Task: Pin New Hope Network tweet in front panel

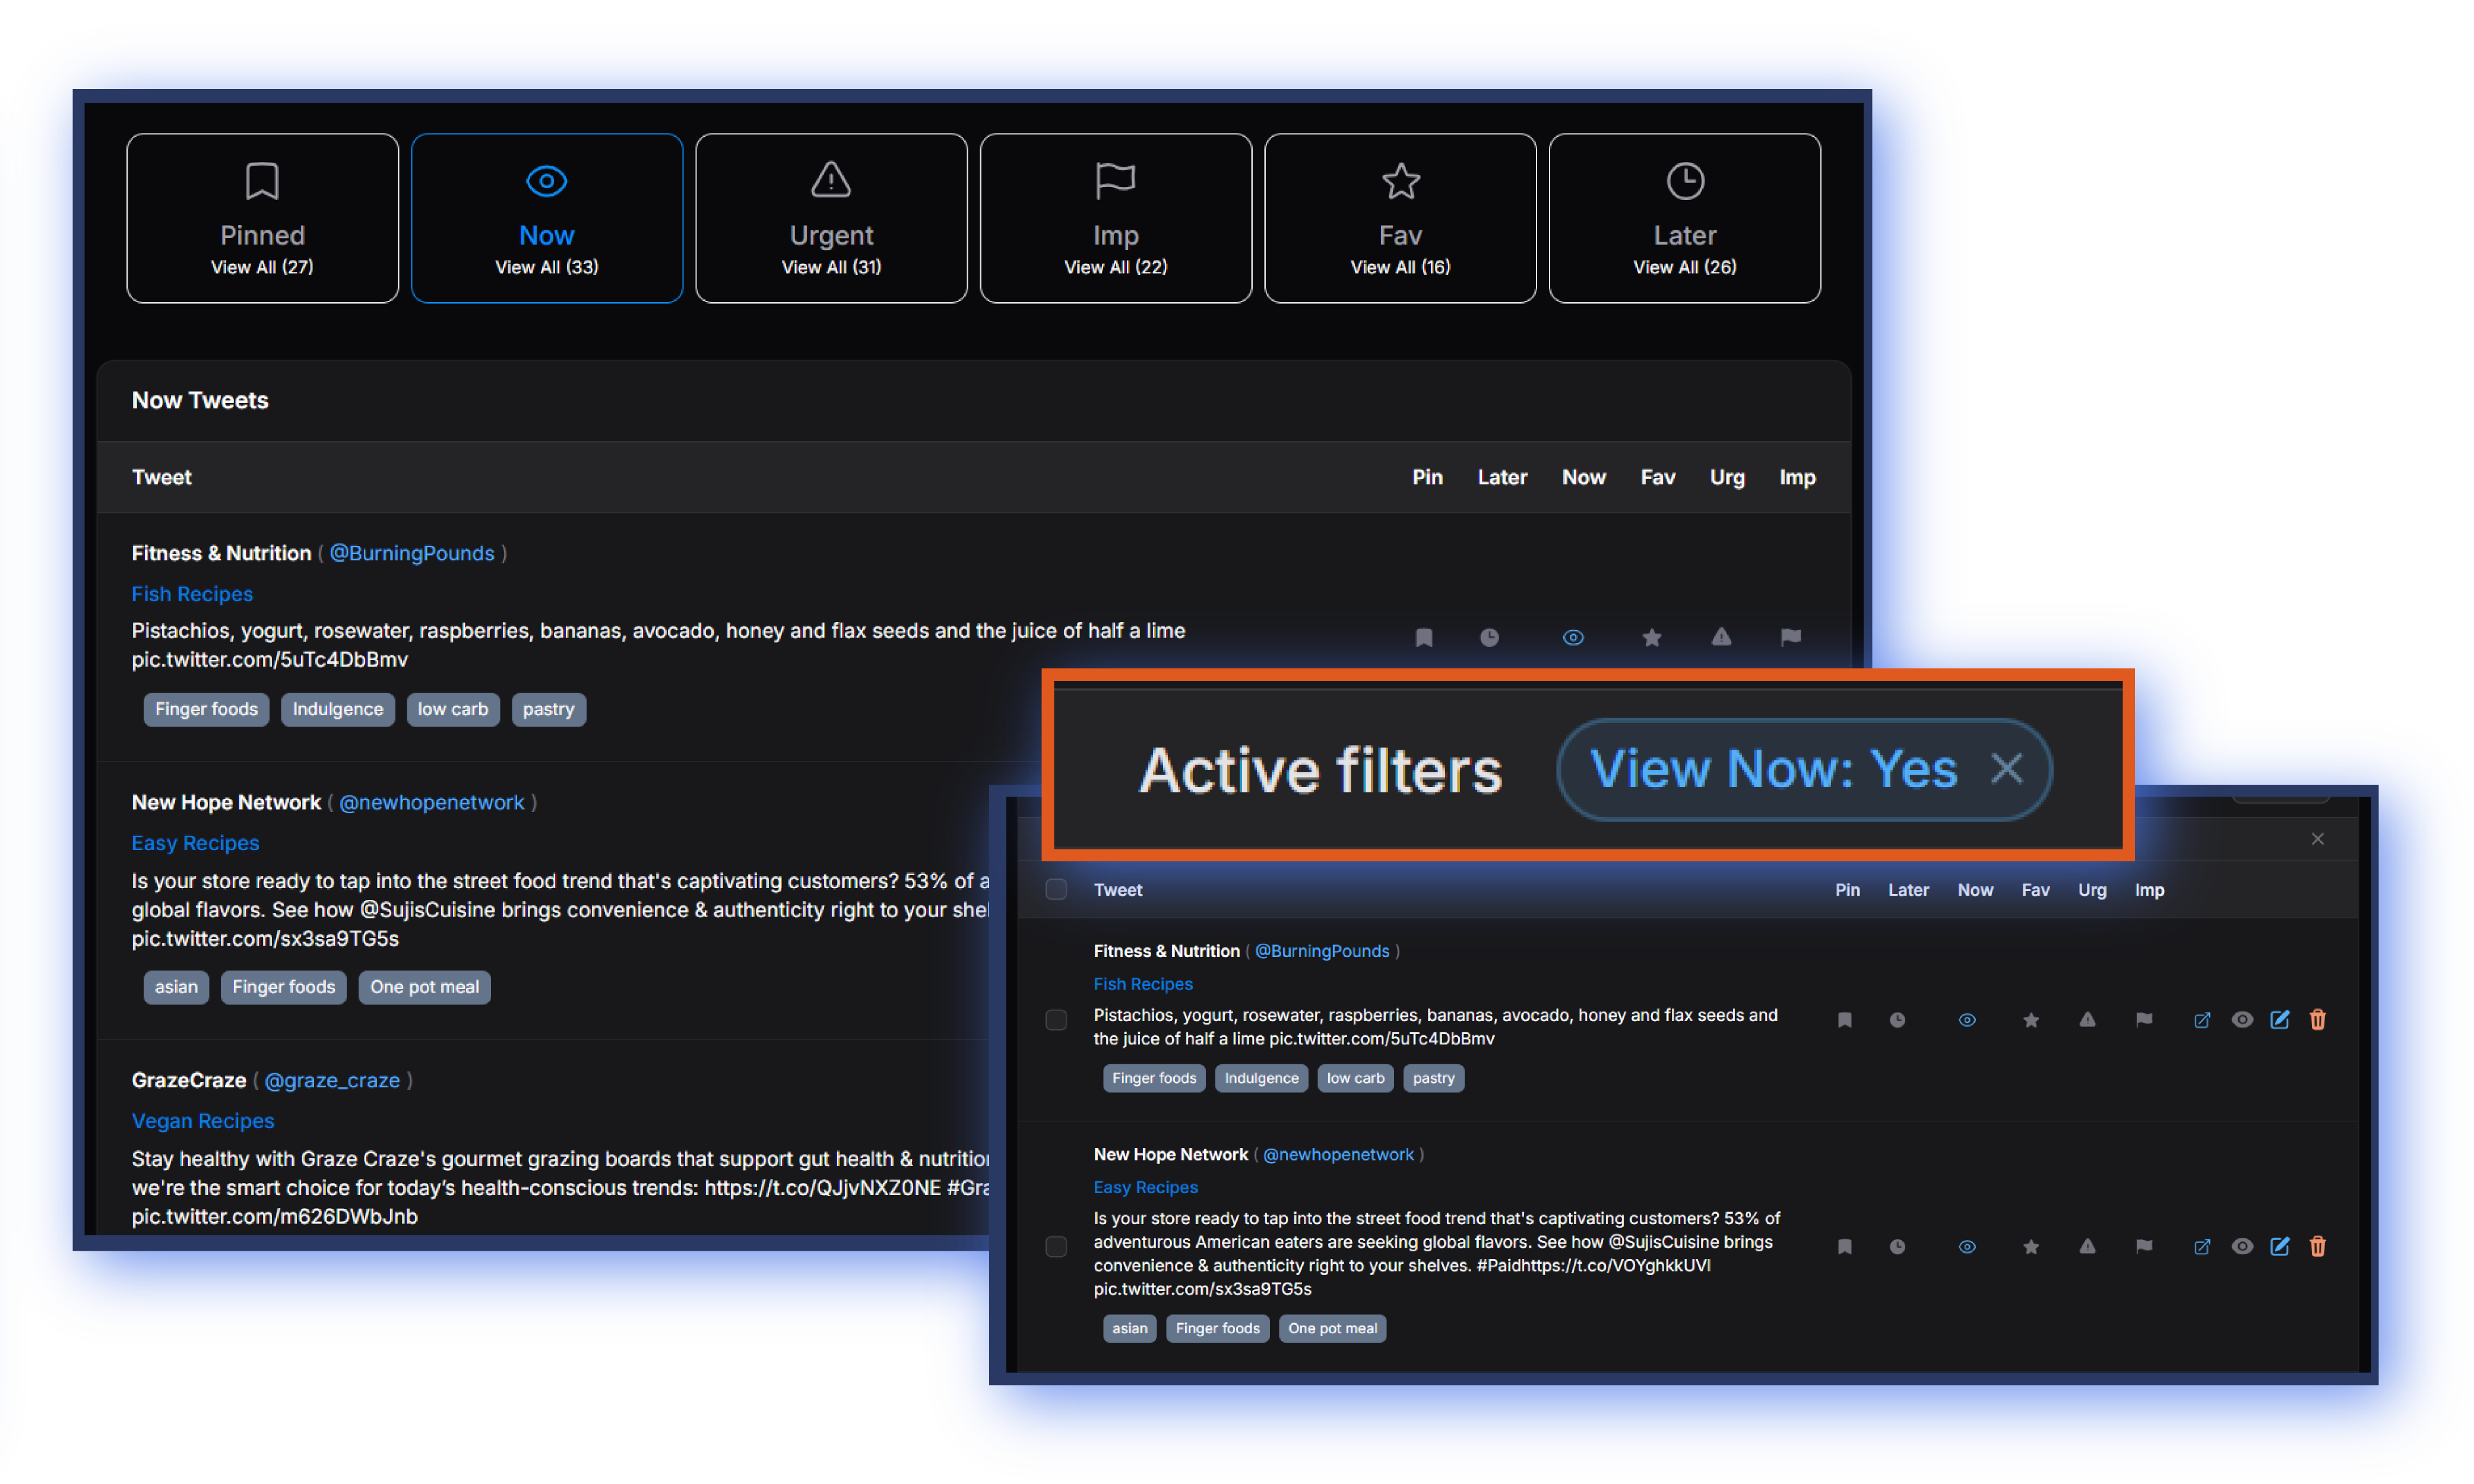Action: click(1845, 1247)
